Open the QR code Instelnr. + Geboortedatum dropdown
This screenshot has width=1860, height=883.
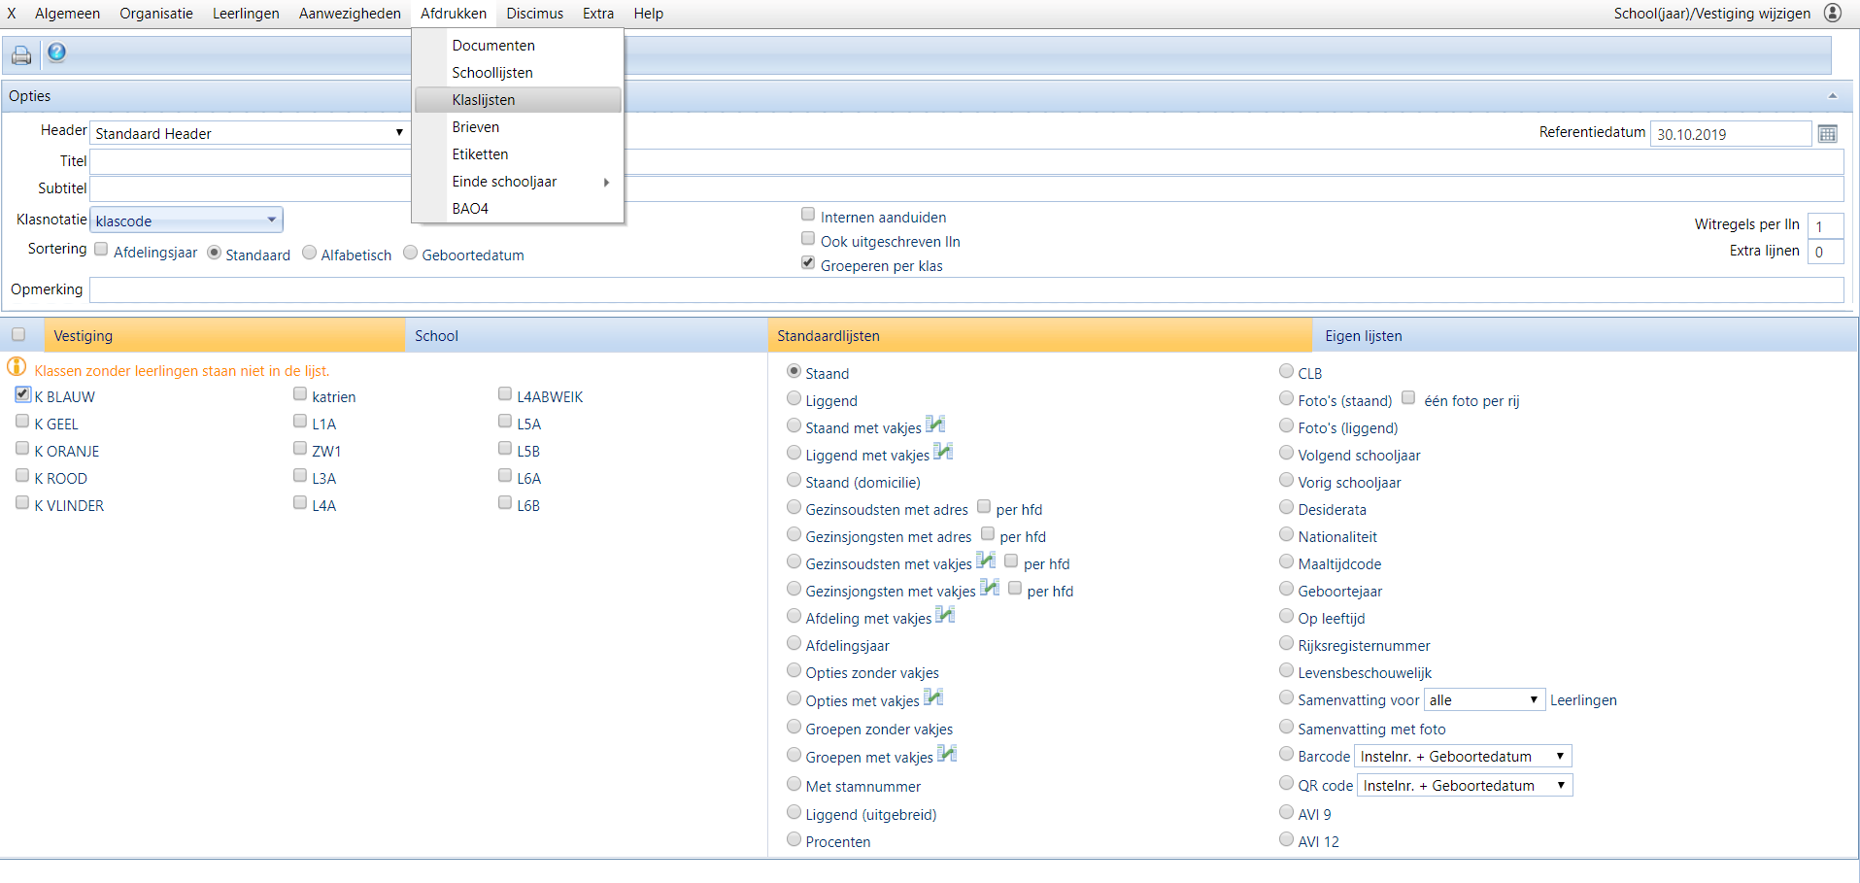point(1465,785)
